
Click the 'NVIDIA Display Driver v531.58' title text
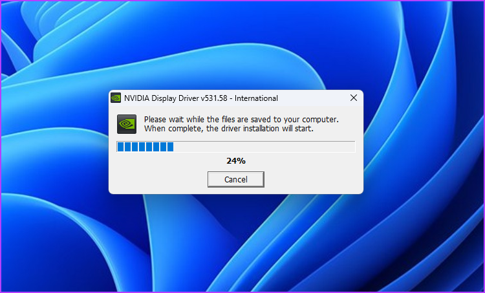pos(176,98)
